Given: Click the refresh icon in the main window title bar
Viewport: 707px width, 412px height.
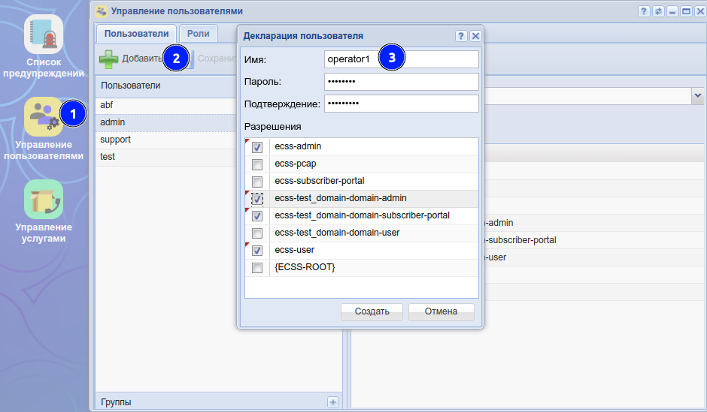Looking at the screenshot, I should (658, 11).
